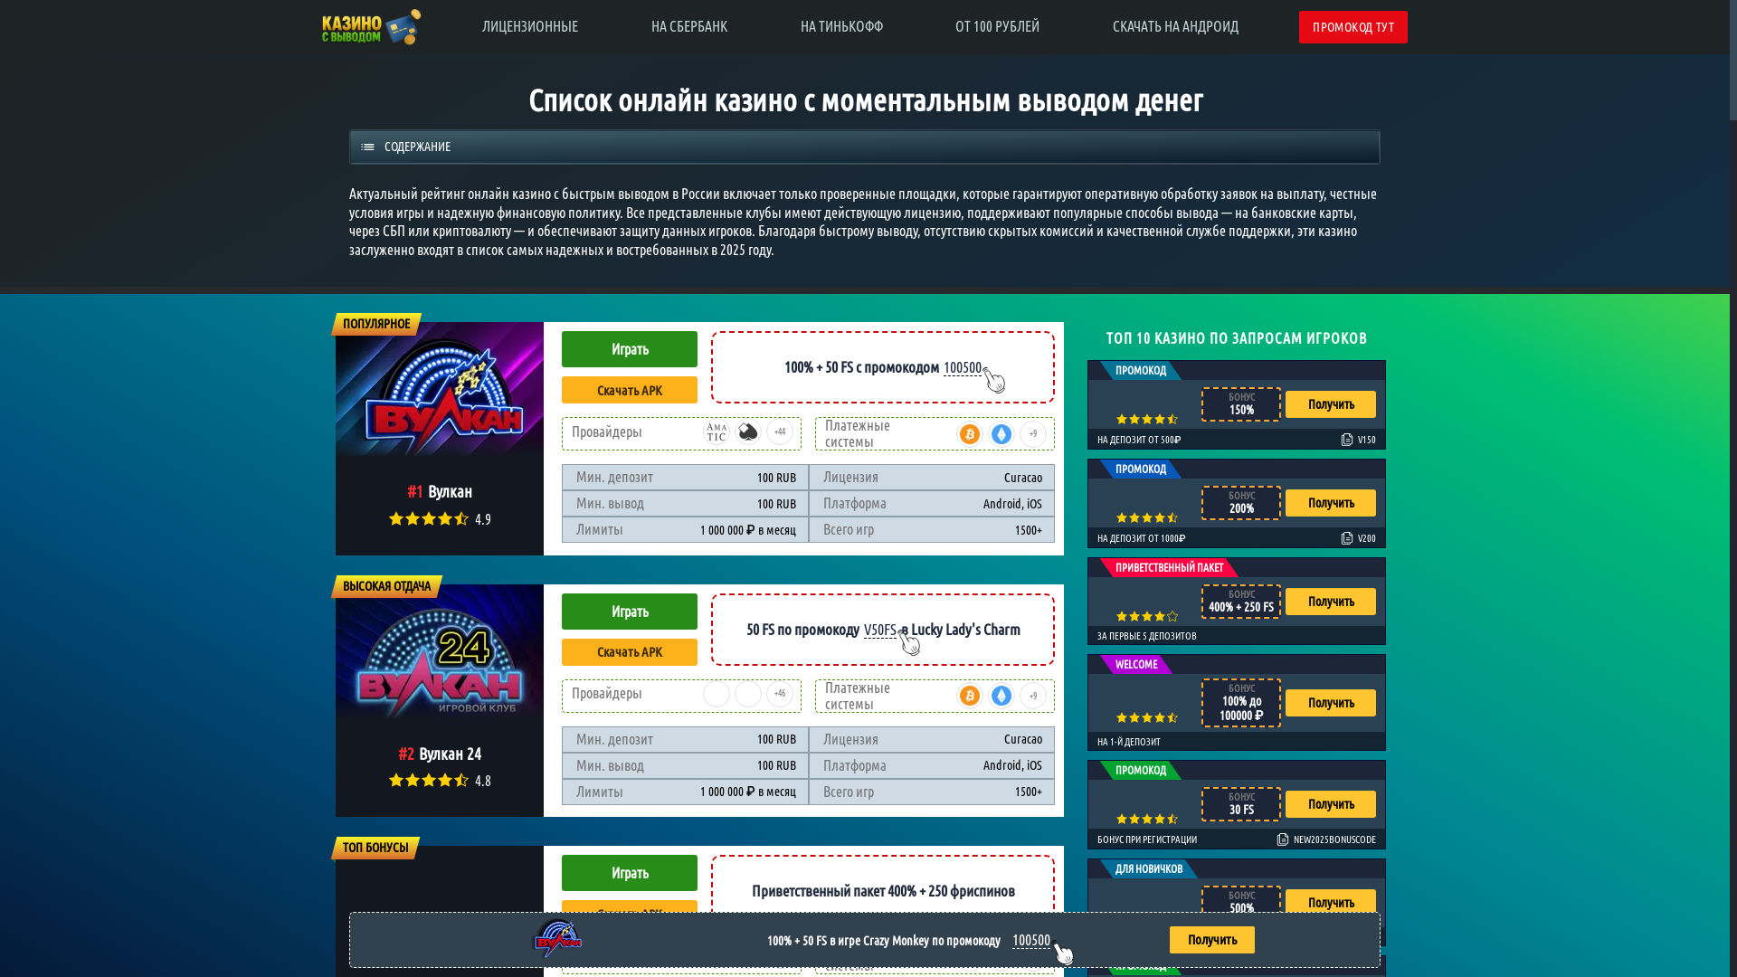Show +9 more payment systems for Вулкан 24
Image resolution: width=1737 pixels, height=977 pixels.
(1033, 696)
